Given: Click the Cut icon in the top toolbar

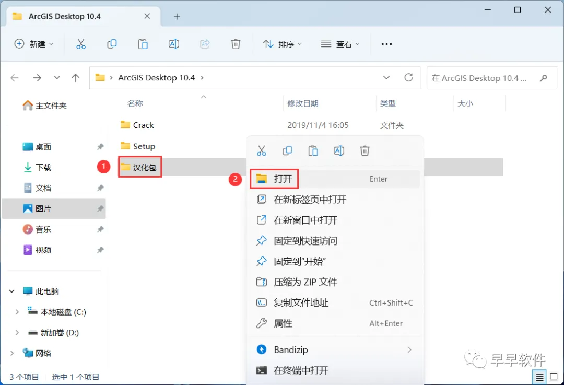Looking at the screenshot, I should (81, 44).
